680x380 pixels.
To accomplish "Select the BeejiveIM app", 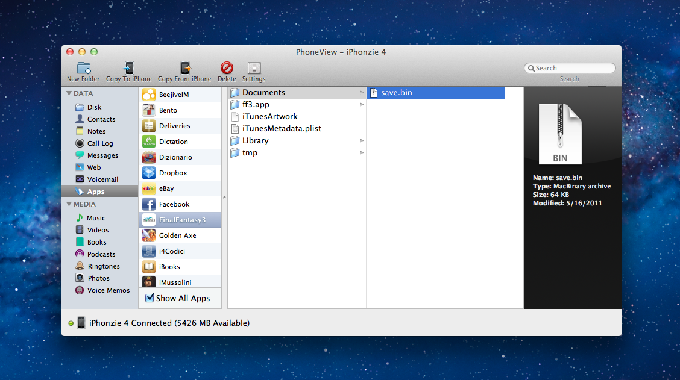I will 180,95.
